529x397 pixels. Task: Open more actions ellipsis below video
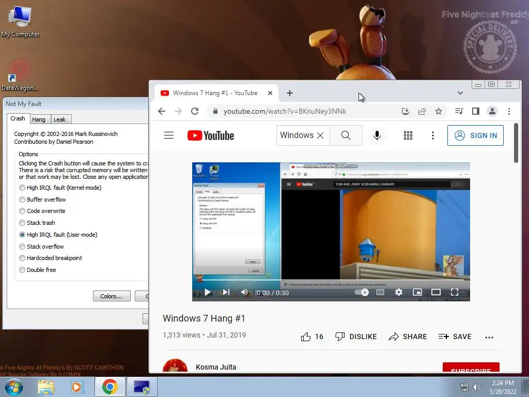pos(489,337)
